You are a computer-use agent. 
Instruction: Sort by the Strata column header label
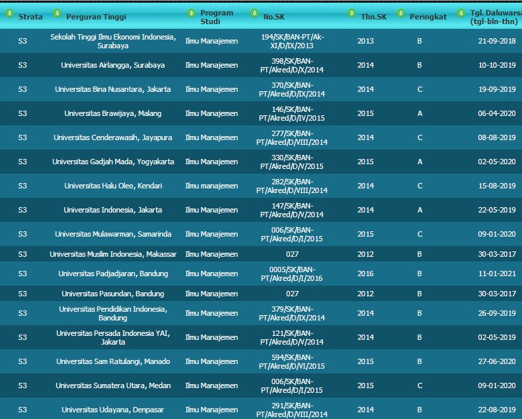coord(31,17)
